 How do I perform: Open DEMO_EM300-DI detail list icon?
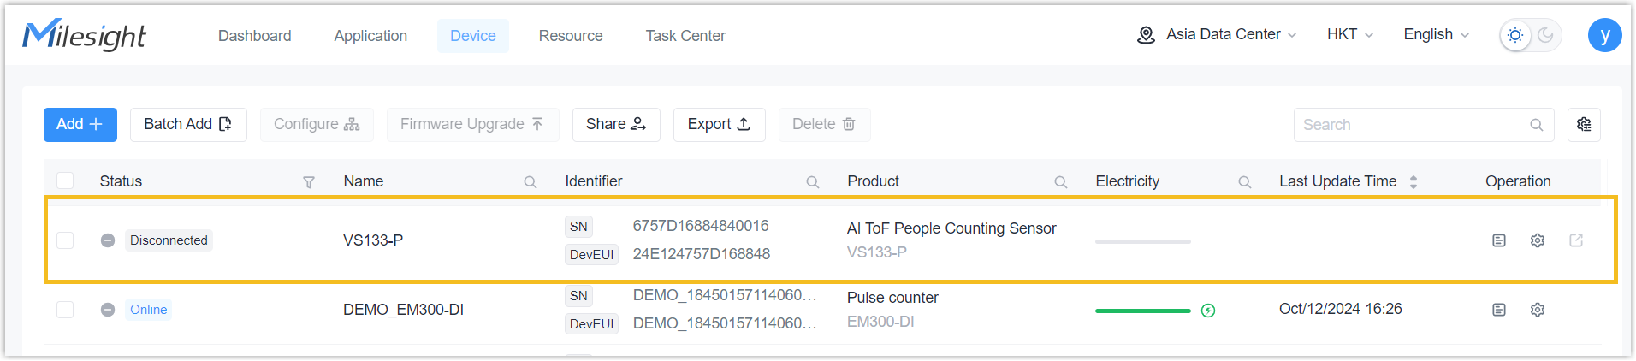point(1499,310)
